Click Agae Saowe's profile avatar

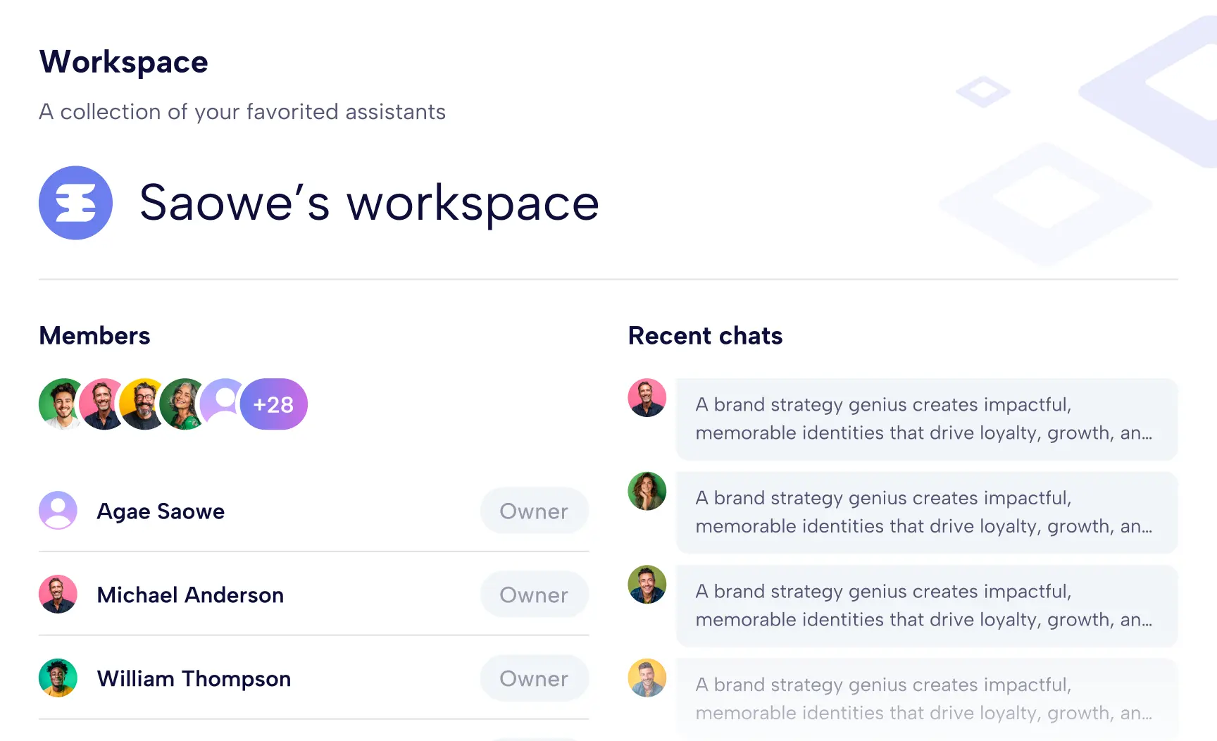(58, 511)
